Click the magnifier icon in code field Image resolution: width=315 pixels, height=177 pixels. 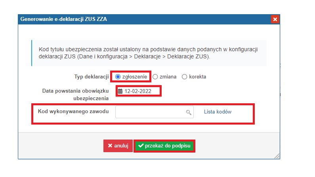coord(189,112)
